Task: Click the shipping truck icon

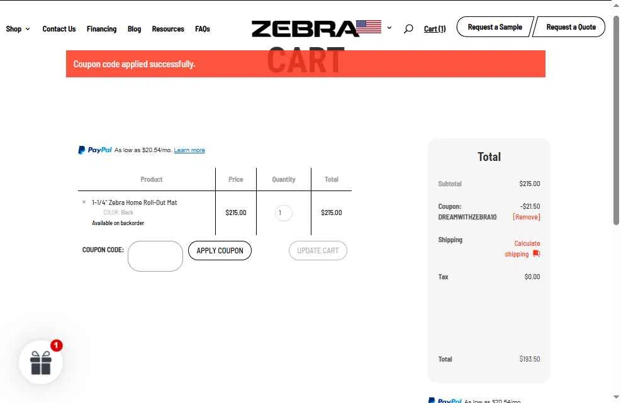Action: (536, 253)
